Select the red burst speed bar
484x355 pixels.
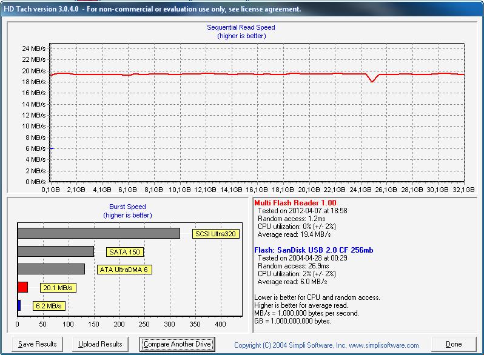(23, 287)
